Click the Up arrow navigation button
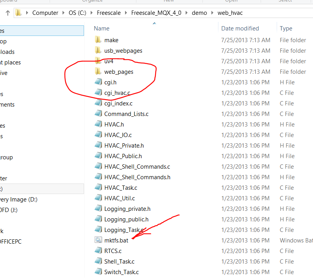The image size is (313, 278). coord(8,13)
